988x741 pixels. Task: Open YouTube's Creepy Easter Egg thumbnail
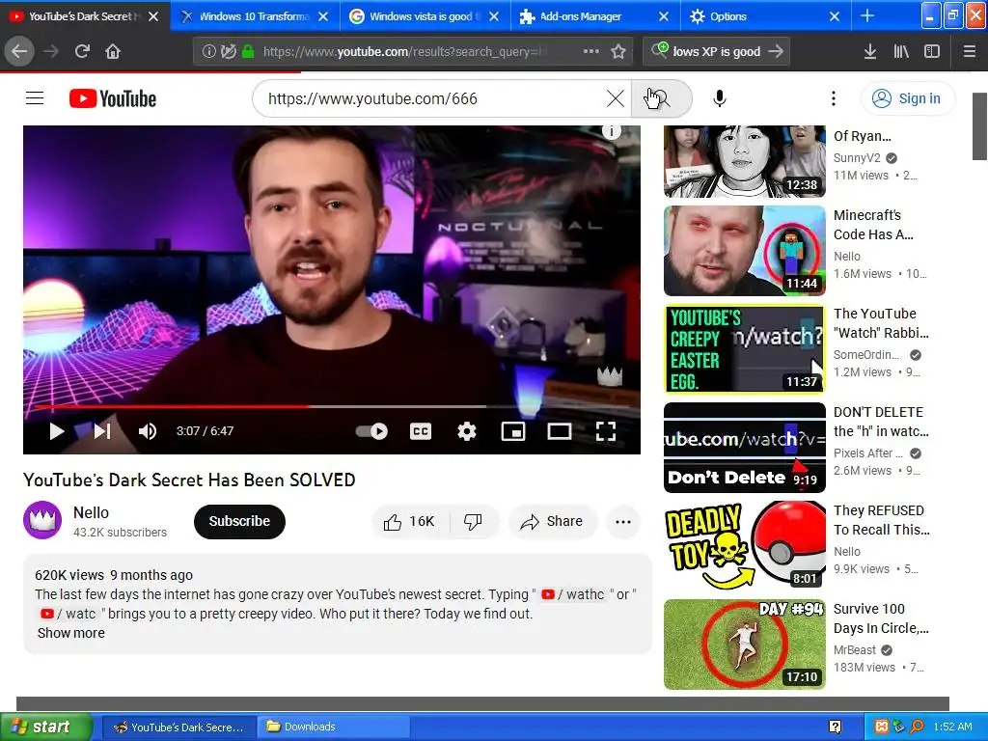[x=744, y=349]
